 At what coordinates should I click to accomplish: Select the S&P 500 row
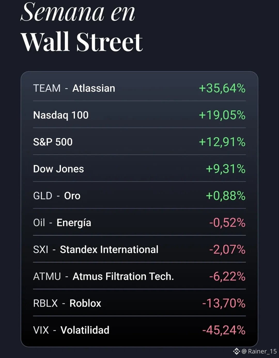click(139, 142)
